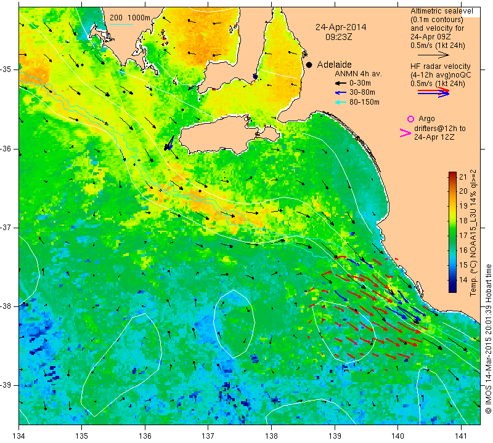Screen dimensions: 493x443
Task: Click the '(4-12h avg)noQC' text
Action: (x=441, y=75)
